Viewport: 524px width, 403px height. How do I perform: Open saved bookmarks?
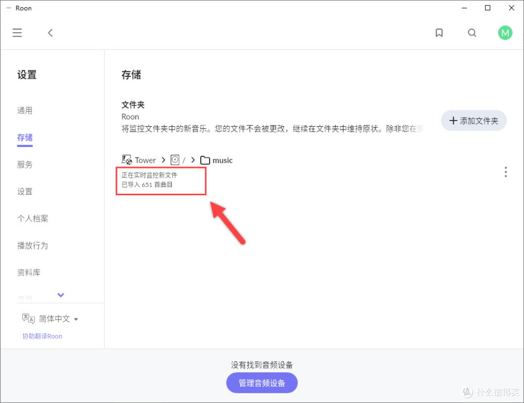click(x=439, y=33)
